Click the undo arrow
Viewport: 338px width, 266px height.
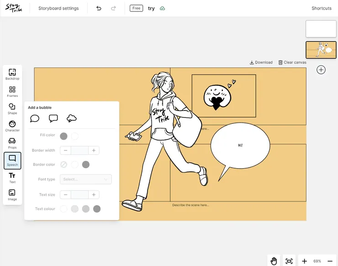point(99,8)
